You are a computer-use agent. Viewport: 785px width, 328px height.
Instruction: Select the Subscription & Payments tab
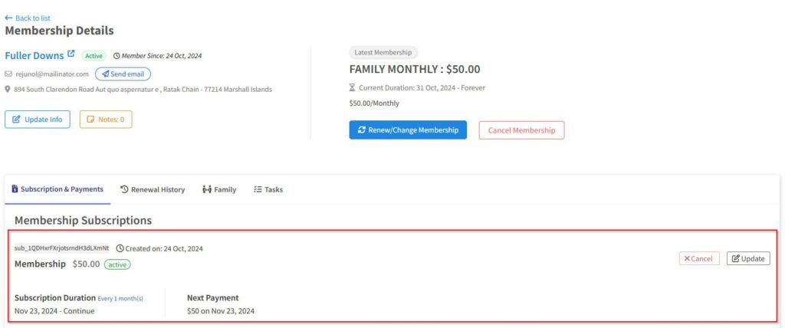coord(58,189)
